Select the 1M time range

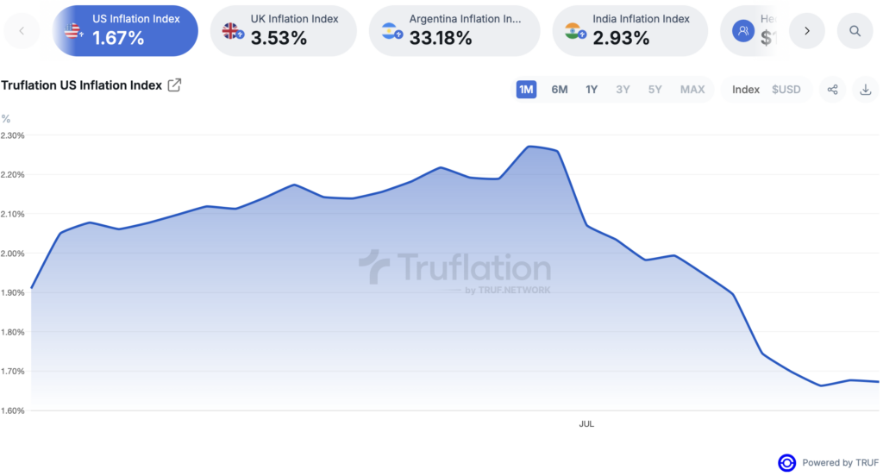[x=526, y=90]
